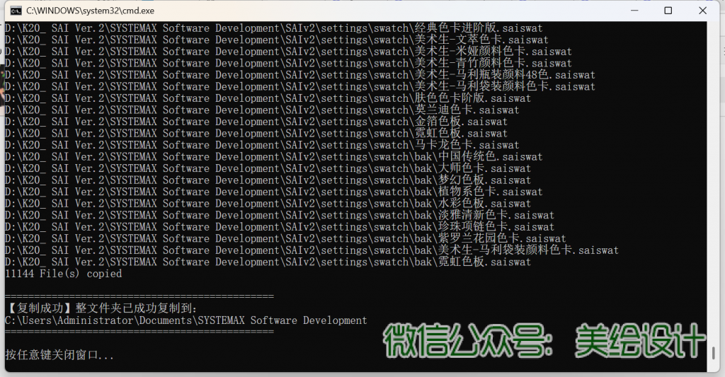Click the 经典色卡进阶版.saiswat output line
The height and width of the screenshot is (377, 725).
tap(273, 28)
